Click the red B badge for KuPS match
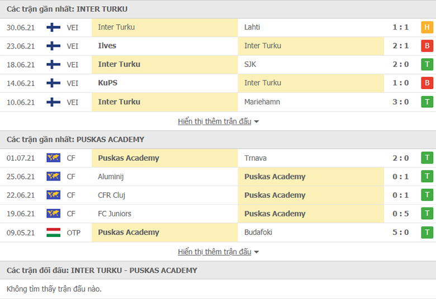This screenshot has width=436, height=299. coord(427,83)
